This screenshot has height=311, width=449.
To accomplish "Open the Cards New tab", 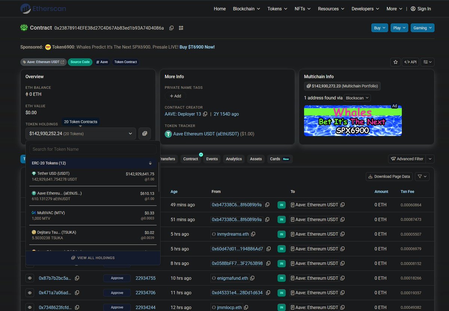I will pyautogui.click(x=280, y=159).
